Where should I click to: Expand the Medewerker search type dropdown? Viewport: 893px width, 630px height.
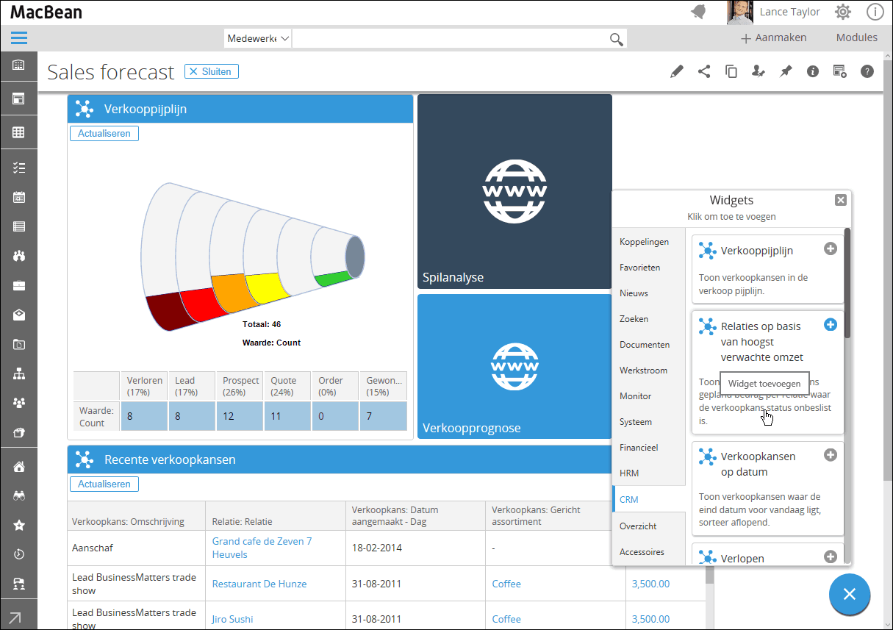pos(258,38)
